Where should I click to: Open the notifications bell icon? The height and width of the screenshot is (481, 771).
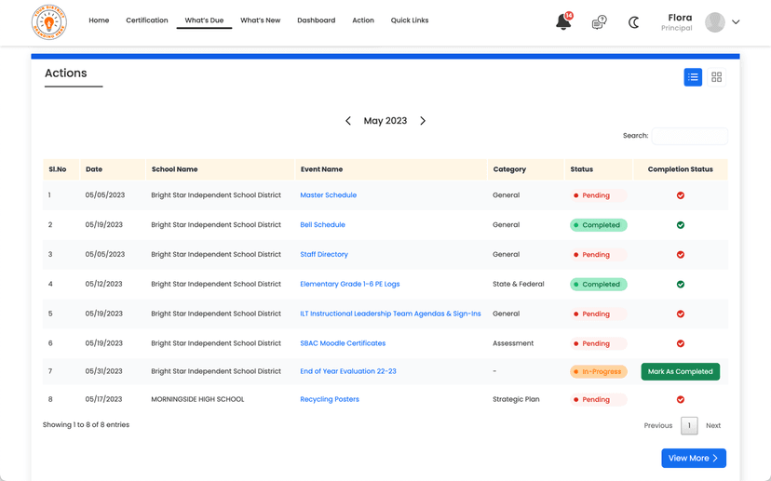(x=563, y=21)
